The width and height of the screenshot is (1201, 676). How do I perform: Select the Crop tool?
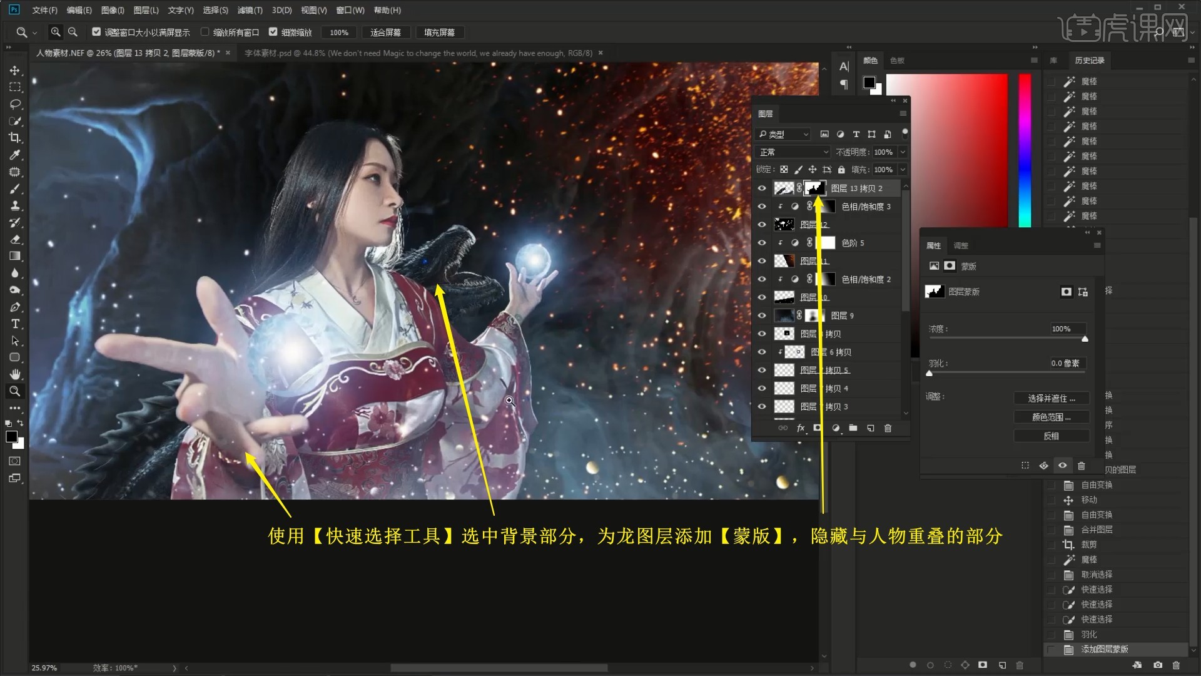coord(15,138)
